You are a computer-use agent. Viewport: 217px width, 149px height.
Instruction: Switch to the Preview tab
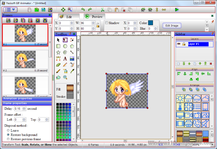click(94, 17)
